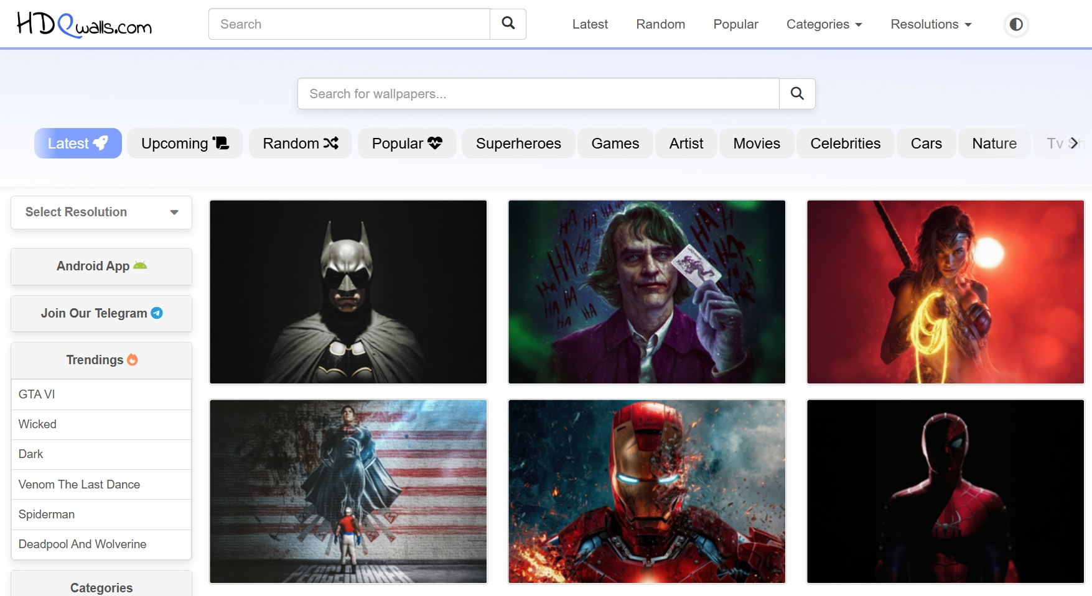Expand the Categories dropdown in navbar
The width and height of the screenshot is (1092, 596).
click(824, 24)
